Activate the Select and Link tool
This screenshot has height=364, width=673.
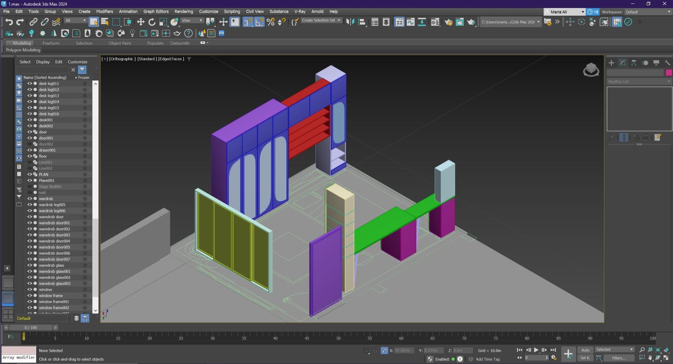(x=33, y=22)
